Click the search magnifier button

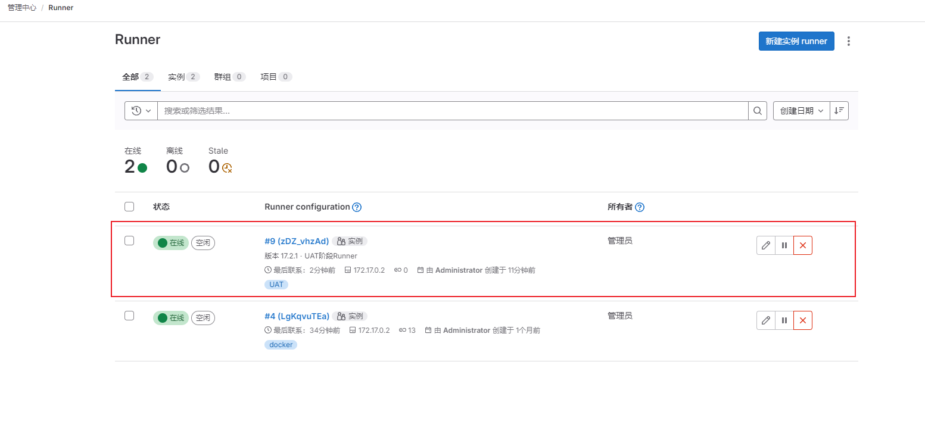point(758,111)
